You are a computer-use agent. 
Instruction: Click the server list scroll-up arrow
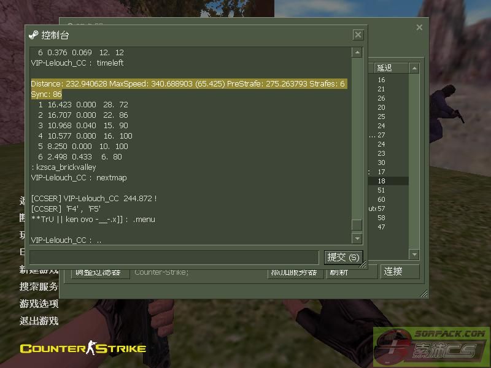tap(414, 68)
